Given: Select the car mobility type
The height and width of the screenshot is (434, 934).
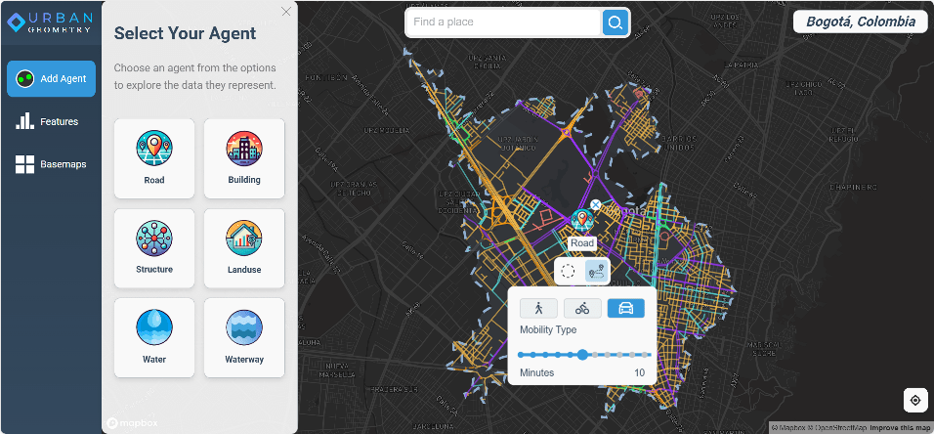Looking at the screenshot, I should point(626,308).
